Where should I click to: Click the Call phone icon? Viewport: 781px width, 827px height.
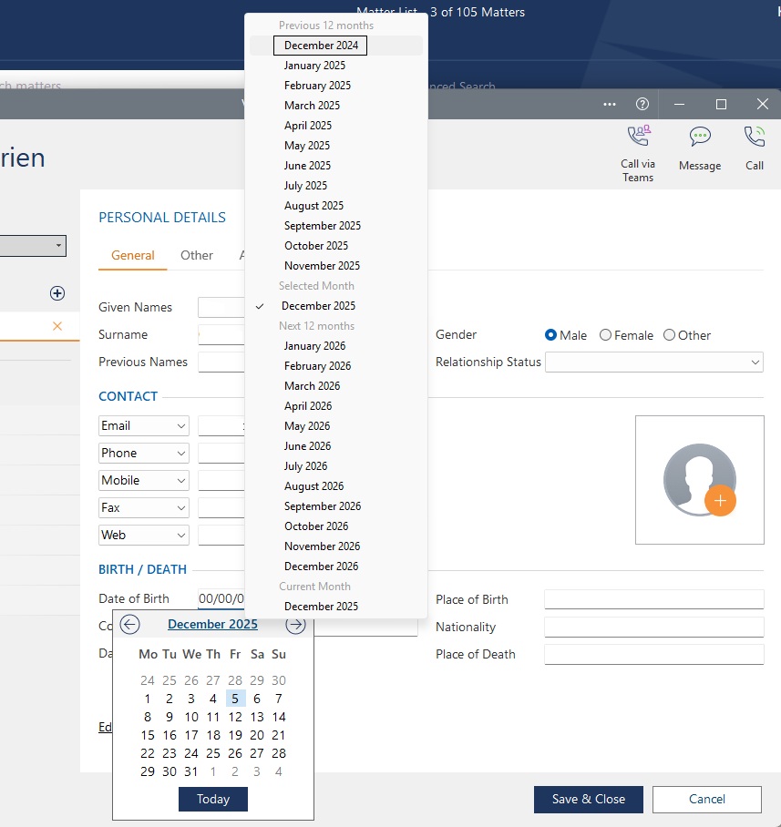pos(754,138)
